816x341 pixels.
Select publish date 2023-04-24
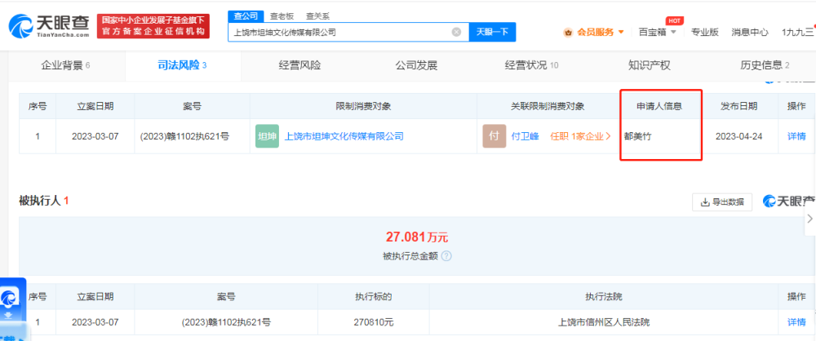[x=739, y=136]
